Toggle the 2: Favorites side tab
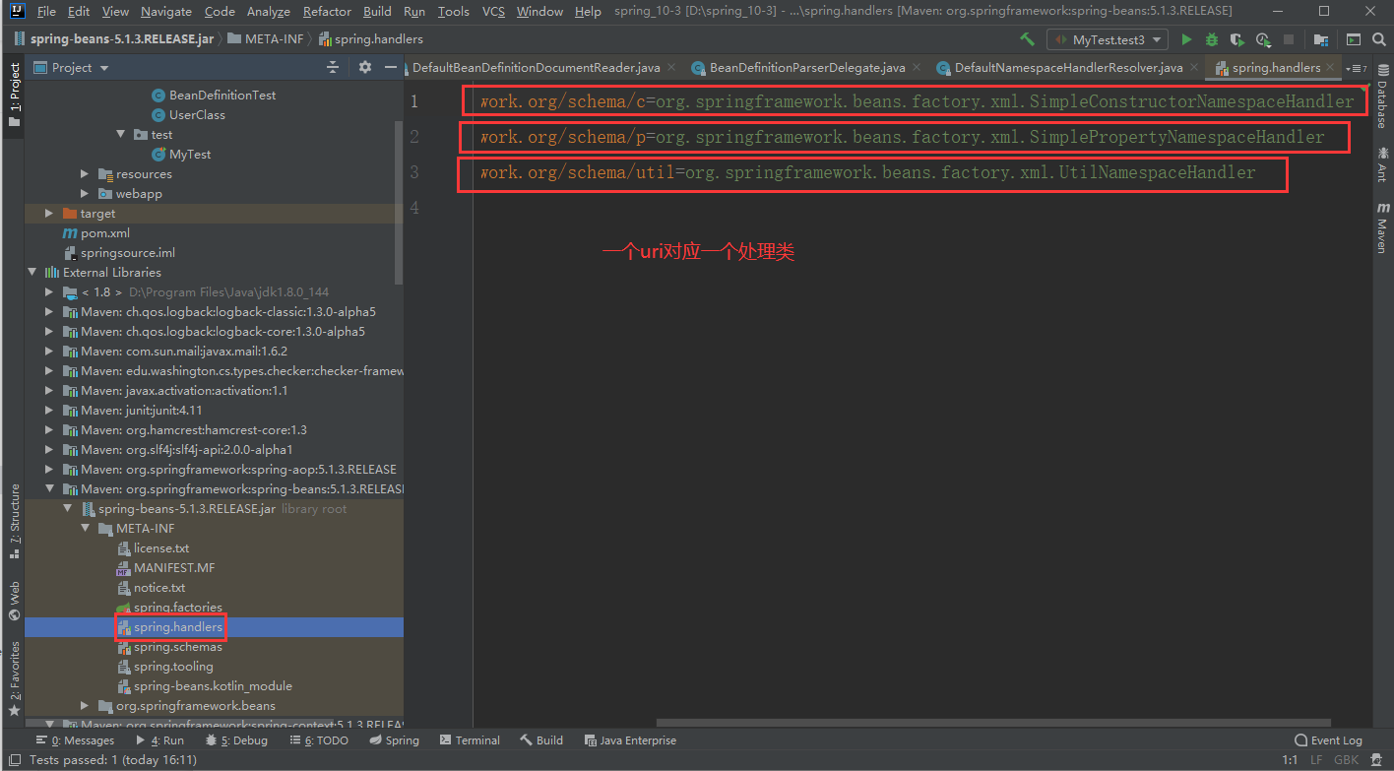1394x771 pixels. click(14, 678)
